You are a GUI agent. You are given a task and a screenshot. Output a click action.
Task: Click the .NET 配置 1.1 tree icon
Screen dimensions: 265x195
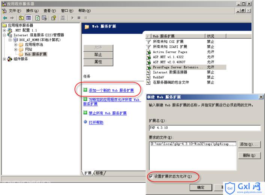click(x=10, y=30)
